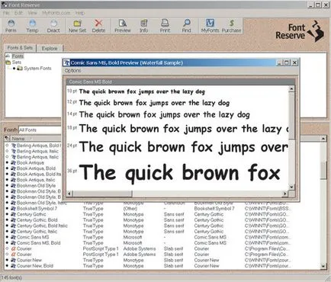
Task: Click the font list scrollbar thumb
Action: 323,170
